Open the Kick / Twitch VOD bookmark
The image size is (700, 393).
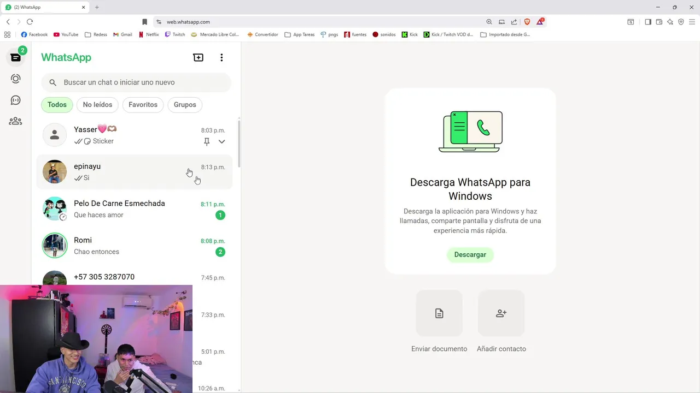click(x=448, y=34)
